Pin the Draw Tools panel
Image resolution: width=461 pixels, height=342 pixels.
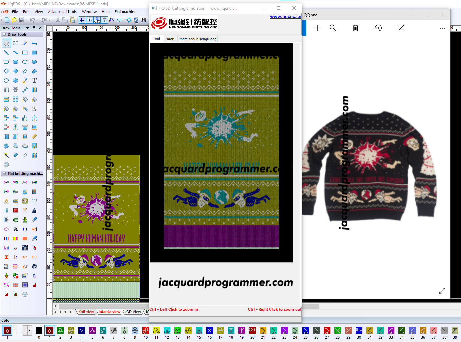click(x=34, y=28)
